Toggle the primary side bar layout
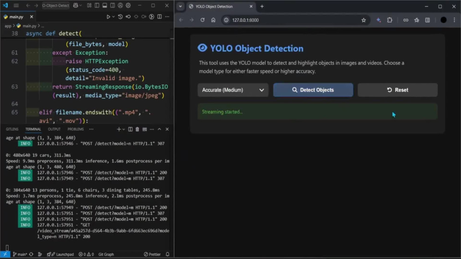 [97, 5]
